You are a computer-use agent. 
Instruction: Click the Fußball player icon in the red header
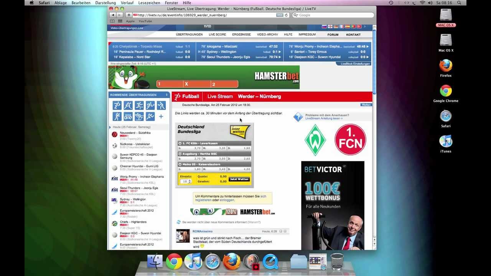tap(177, 96)
